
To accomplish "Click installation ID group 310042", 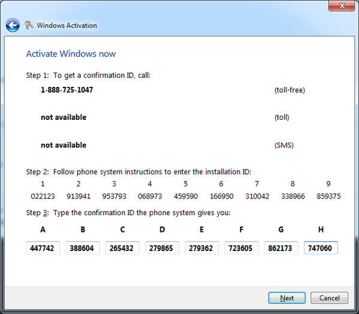I will click(257, 196).
